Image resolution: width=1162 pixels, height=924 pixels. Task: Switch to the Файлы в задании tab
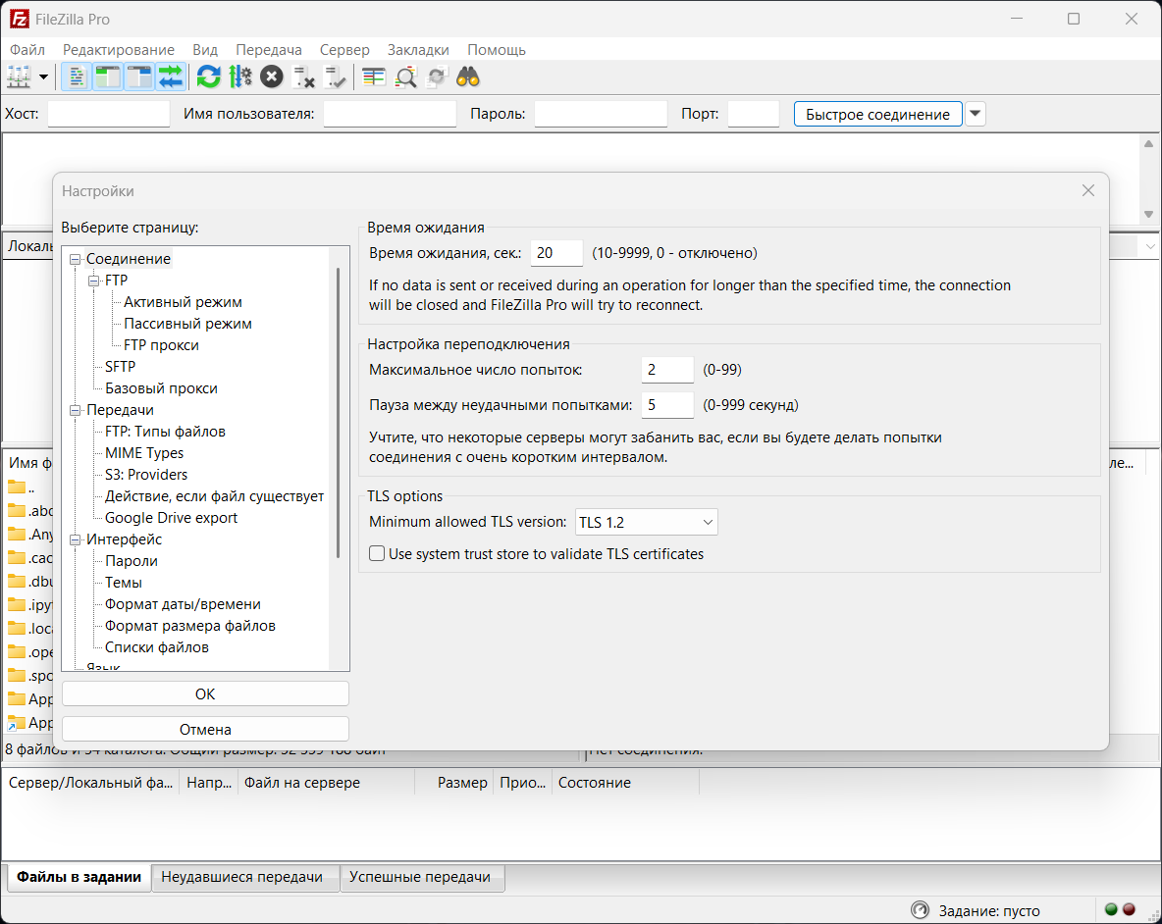[x=79, y=877]
